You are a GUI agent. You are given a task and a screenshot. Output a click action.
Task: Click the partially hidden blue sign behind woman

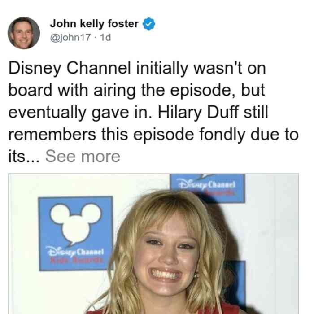click(237, 284)
